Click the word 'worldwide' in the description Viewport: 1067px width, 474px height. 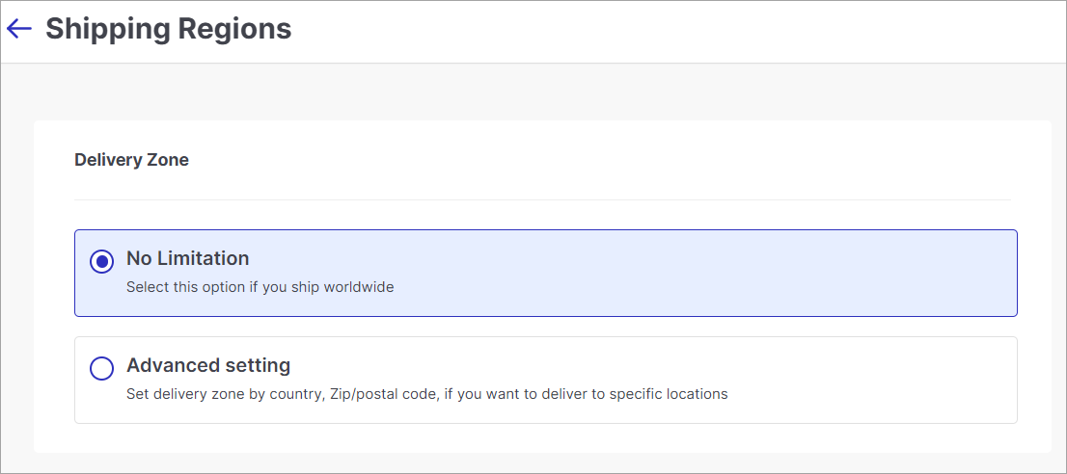pyautogui.click(x=359, y=287)
